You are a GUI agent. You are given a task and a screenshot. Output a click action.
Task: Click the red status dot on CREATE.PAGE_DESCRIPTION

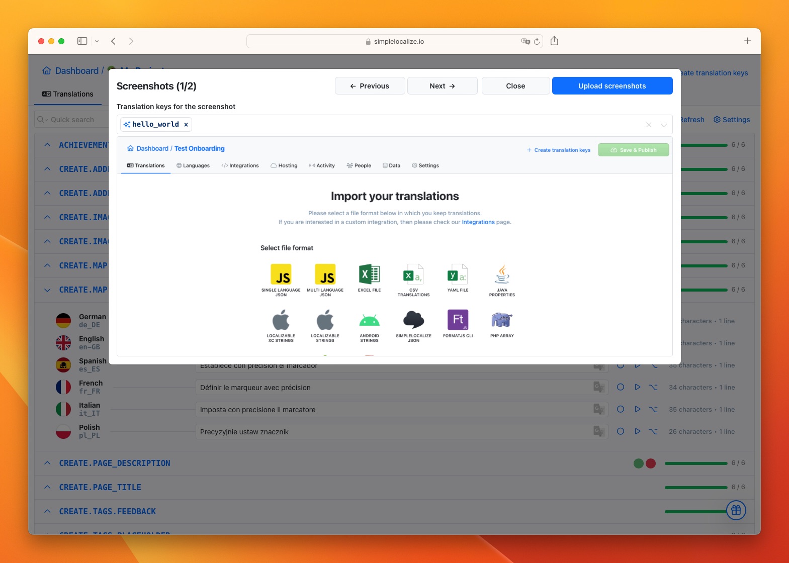(651, 463)
